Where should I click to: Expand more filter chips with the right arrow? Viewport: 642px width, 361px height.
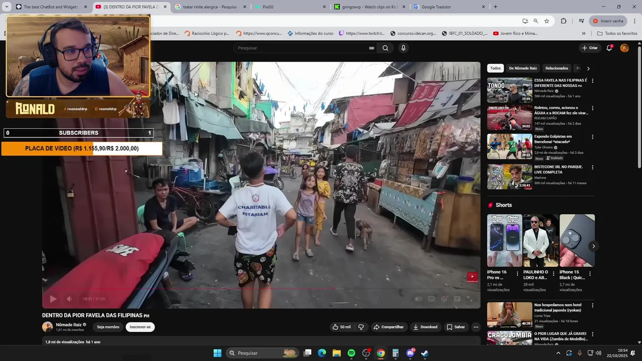point(588,68)
